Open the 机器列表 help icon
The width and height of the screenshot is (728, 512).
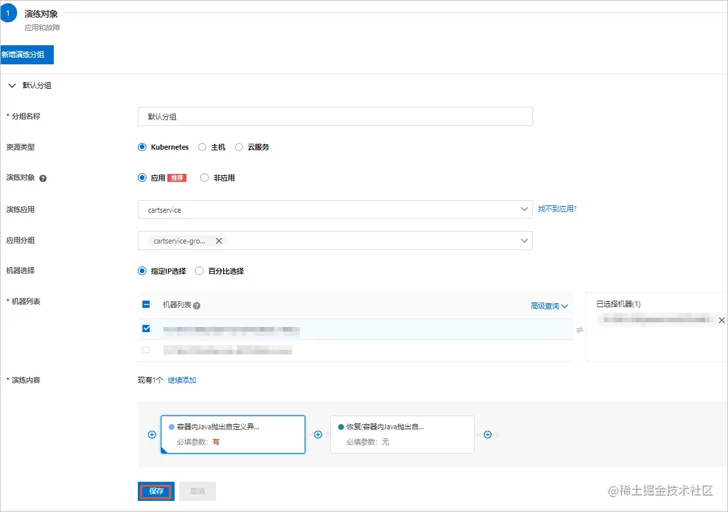197,306
